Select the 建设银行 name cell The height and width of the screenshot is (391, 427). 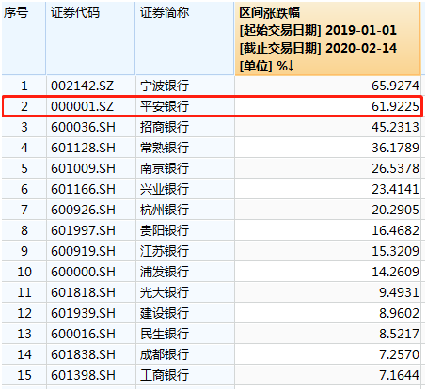coord(185,313)
